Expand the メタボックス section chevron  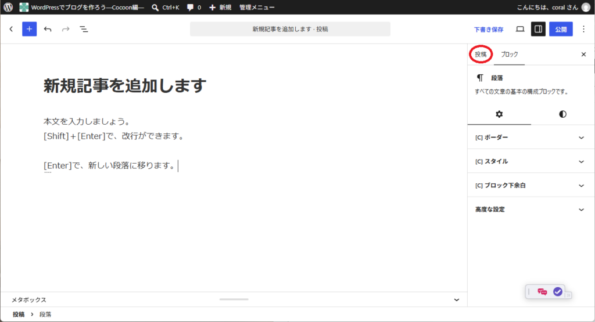click(x=457, y=299)
